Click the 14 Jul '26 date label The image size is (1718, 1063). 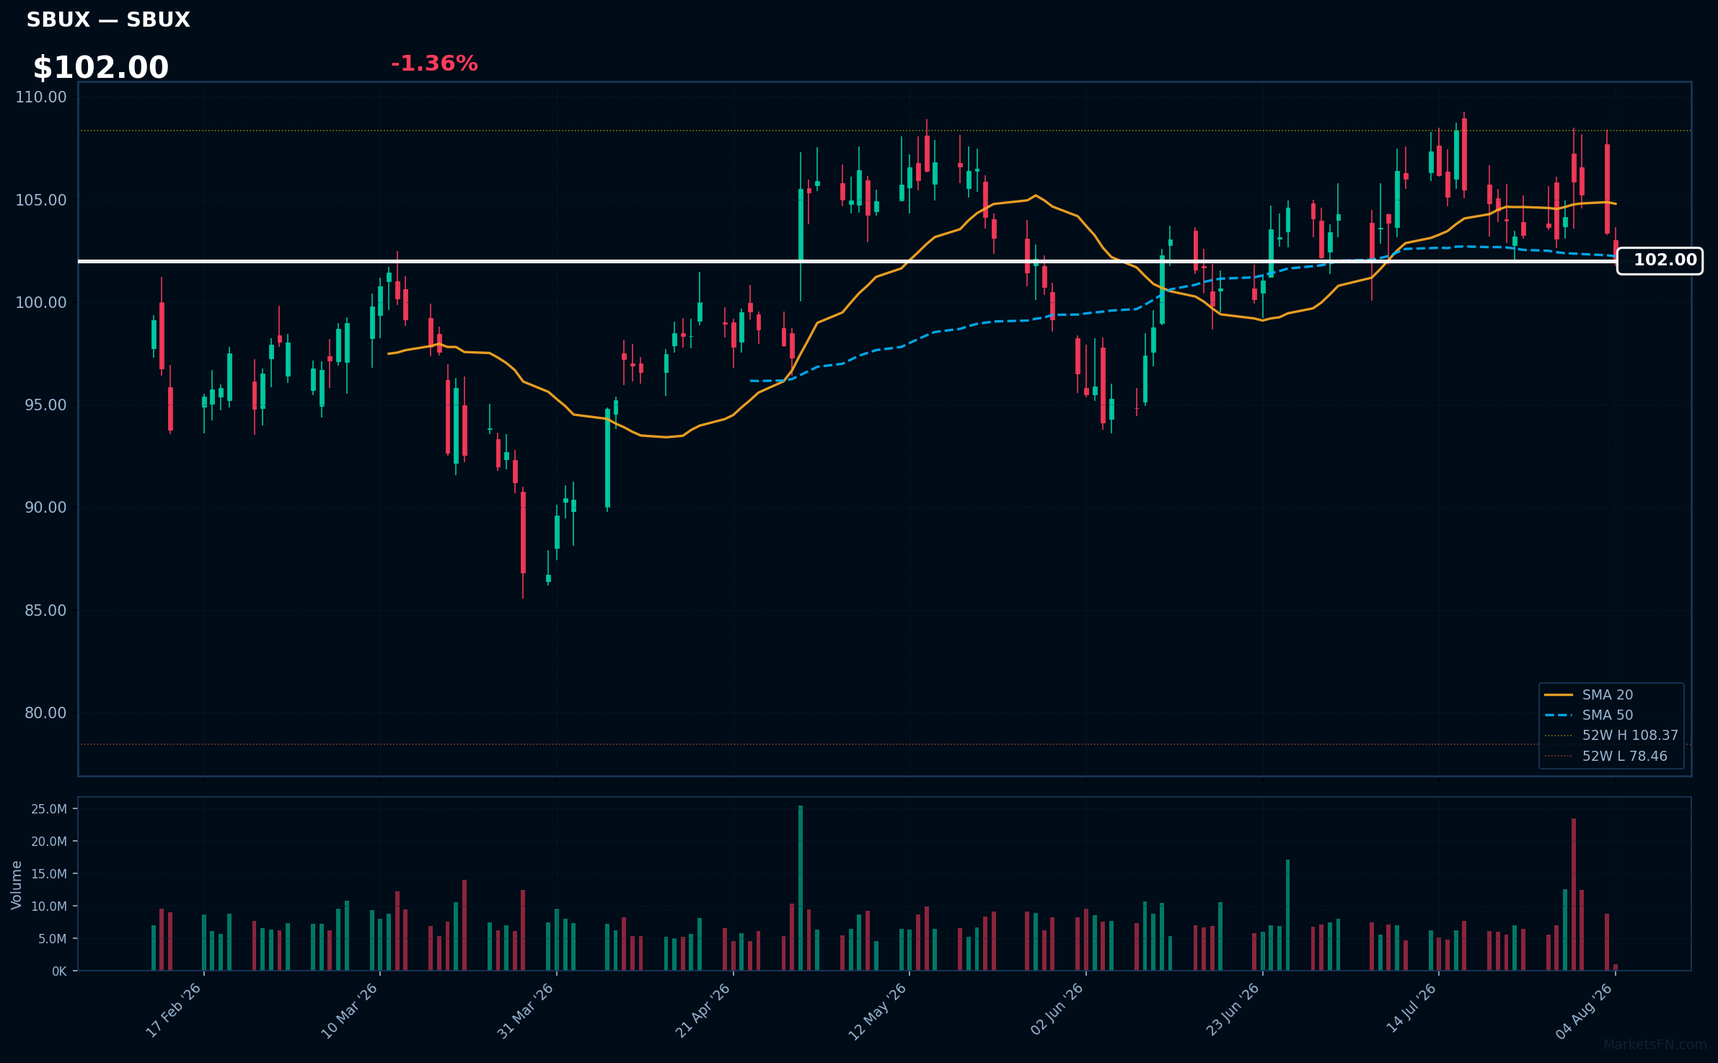(x=1411, y=1007)
